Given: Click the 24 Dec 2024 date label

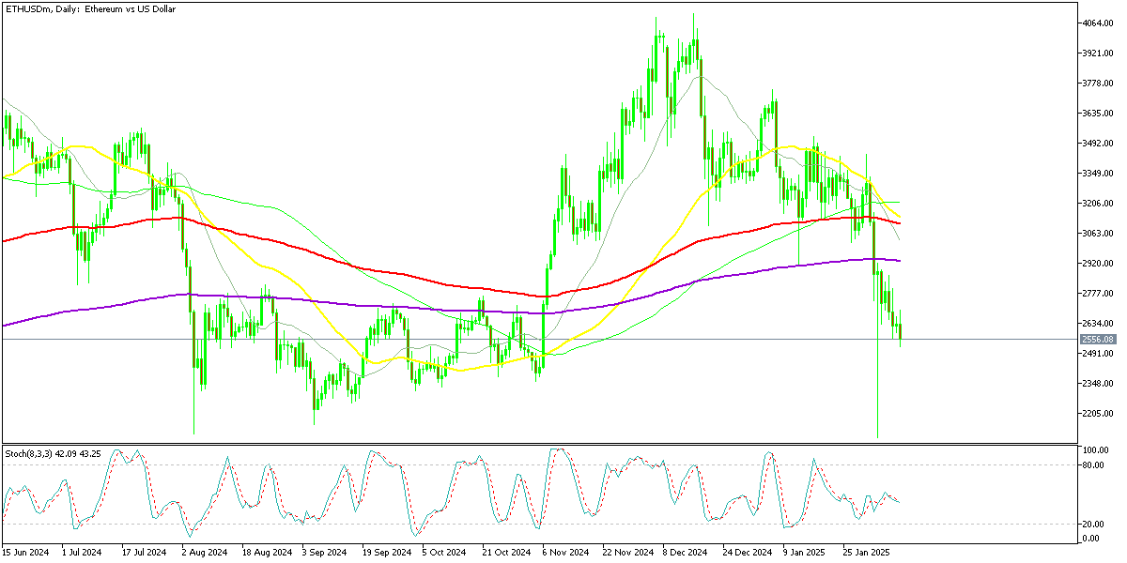Looking at the screenshot, I should click(747, 553).
